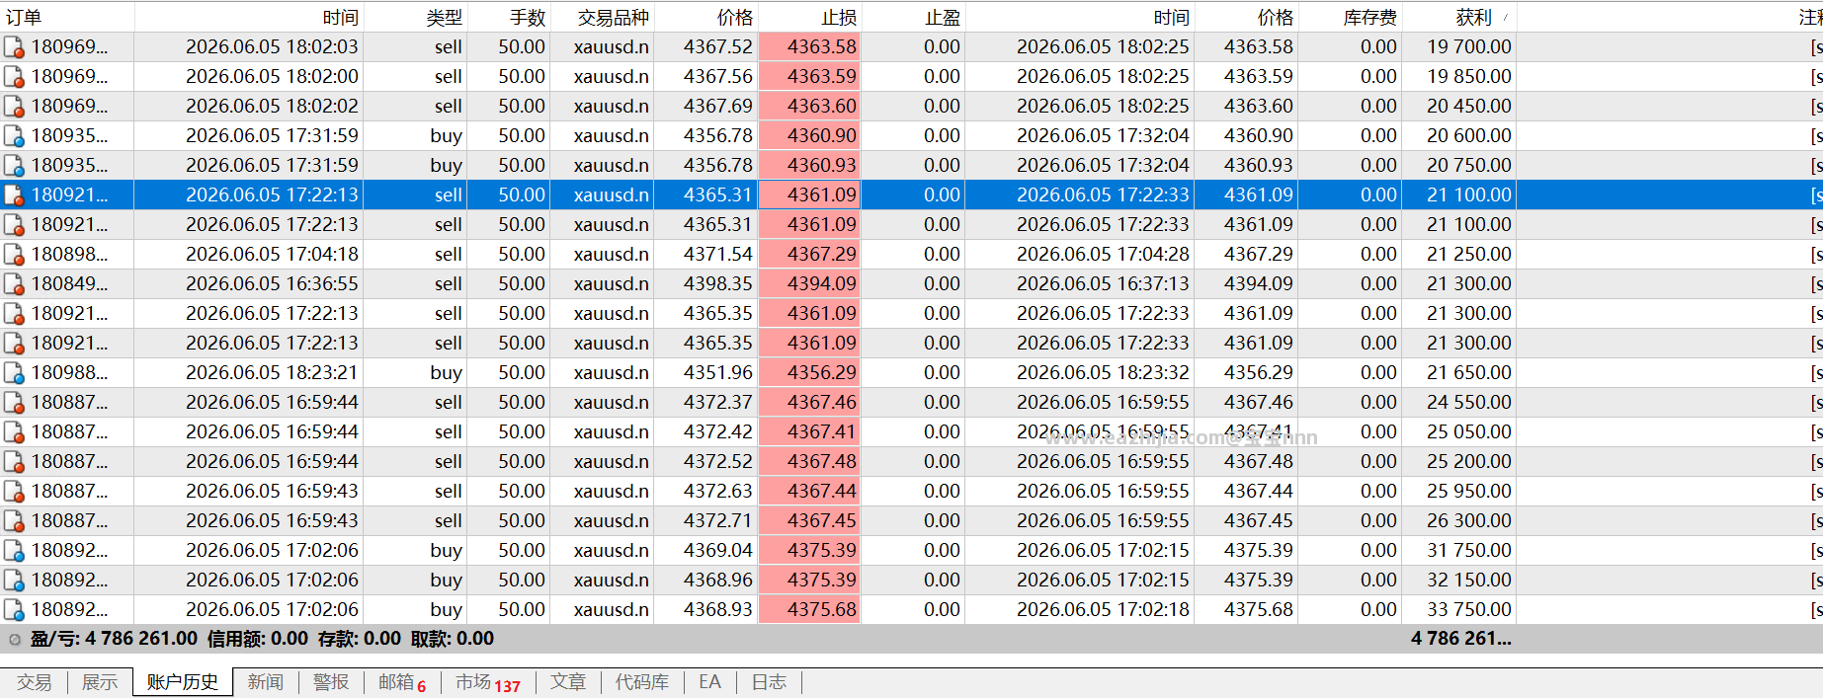Sort by the 订单 column header

tap(67, 17)
